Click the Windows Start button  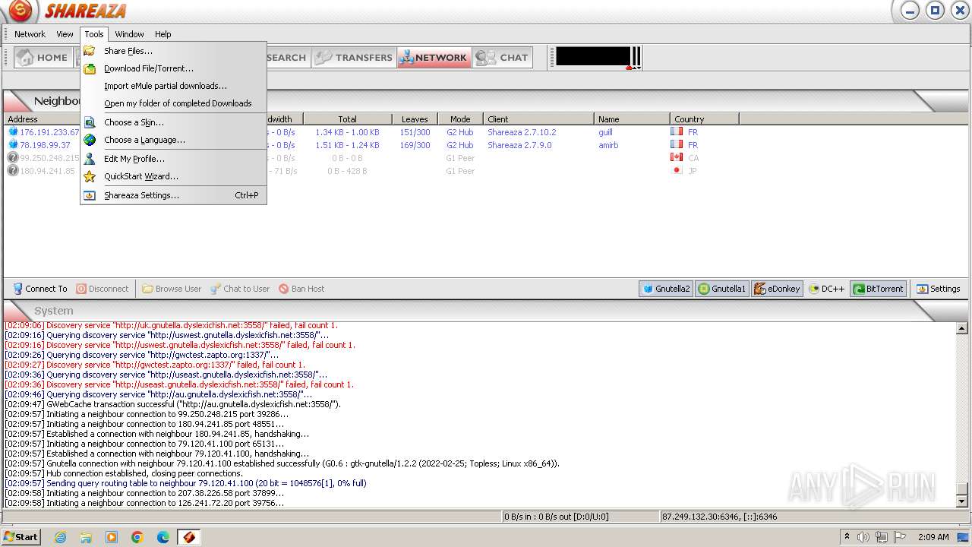pos(21,536)
